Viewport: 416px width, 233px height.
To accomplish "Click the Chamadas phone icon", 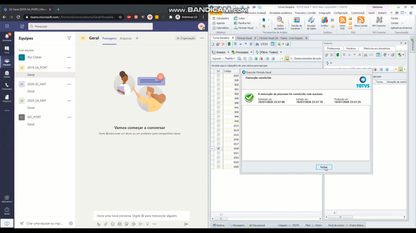I will 6,86.
